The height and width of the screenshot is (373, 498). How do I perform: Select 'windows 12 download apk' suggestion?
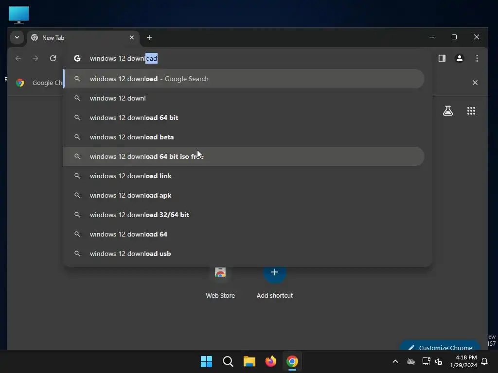(244, 195)
